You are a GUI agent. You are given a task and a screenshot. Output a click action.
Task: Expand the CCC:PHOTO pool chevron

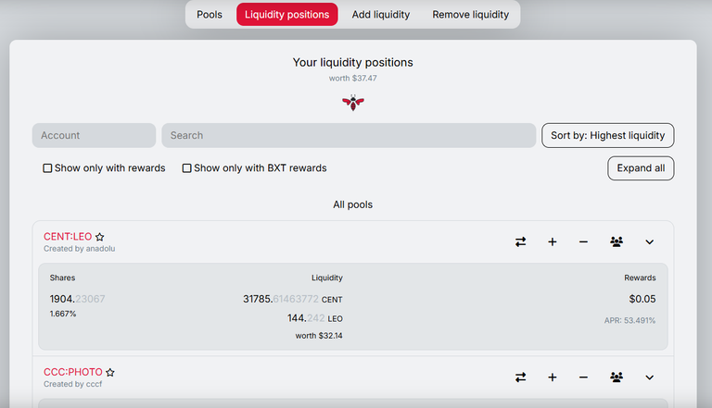coord(649,377)
